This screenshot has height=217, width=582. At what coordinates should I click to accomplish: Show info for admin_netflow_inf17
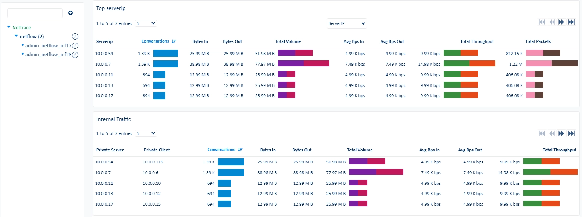pos(75,45)
